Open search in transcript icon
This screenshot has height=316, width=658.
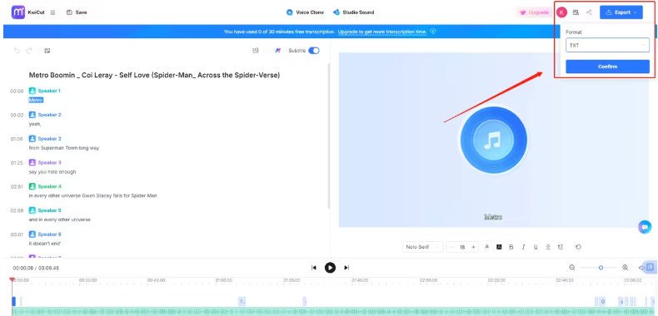click(255, 51)
